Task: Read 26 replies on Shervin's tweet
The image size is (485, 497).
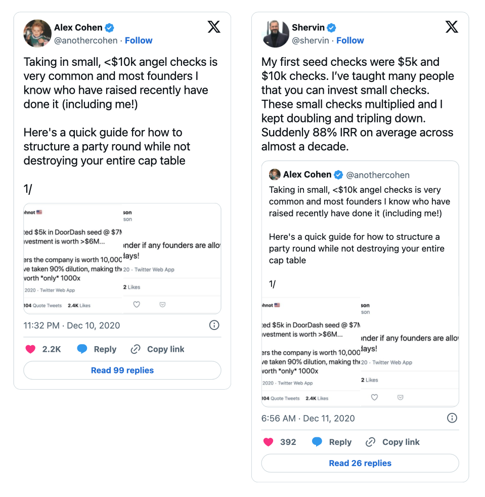Action: [x=360, y=463]
